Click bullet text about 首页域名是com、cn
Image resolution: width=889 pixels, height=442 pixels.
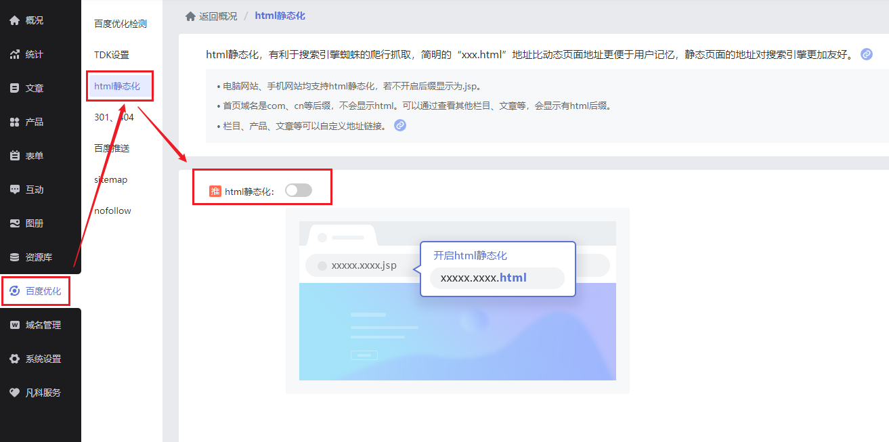(x=417, y=106)
